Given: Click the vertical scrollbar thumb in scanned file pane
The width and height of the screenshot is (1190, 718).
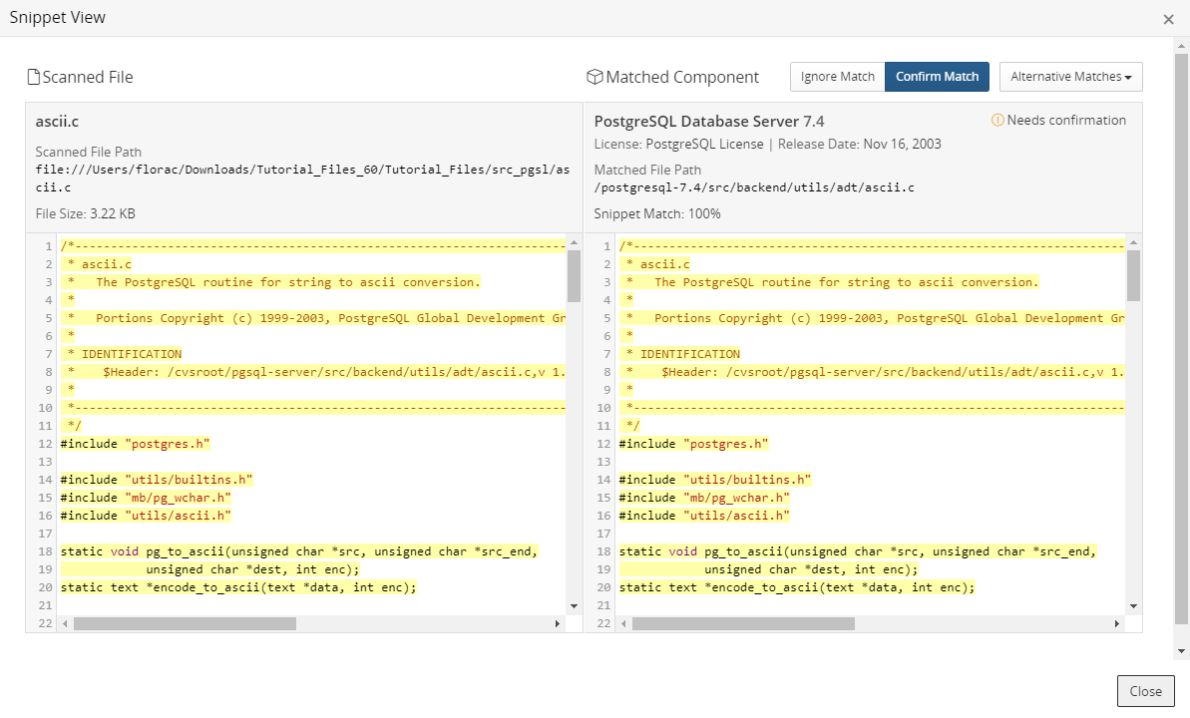Looking at the screenshot, I should pyautogui.click(x=574, y=276).
